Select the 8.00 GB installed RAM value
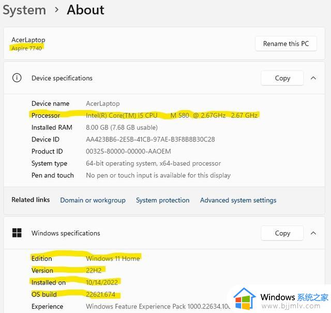 (122, 127)
